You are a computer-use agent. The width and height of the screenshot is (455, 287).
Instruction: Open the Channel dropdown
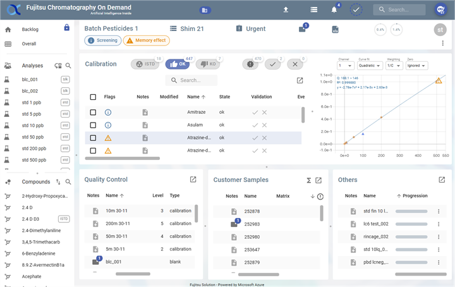[x=345, y=65]
